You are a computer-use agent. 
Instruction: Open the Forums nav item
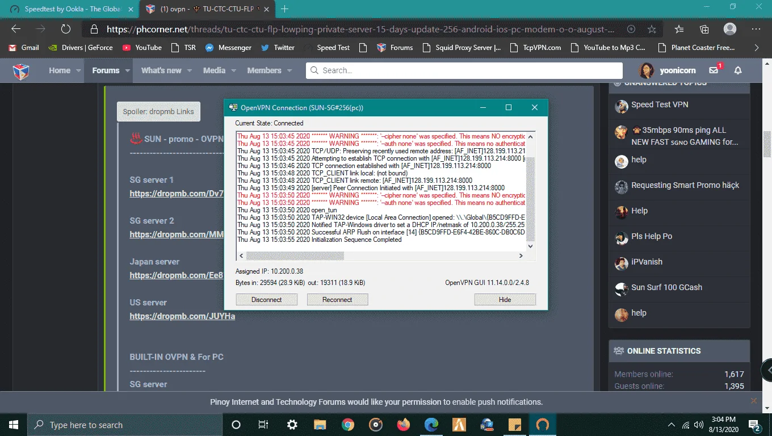(106, 71)
